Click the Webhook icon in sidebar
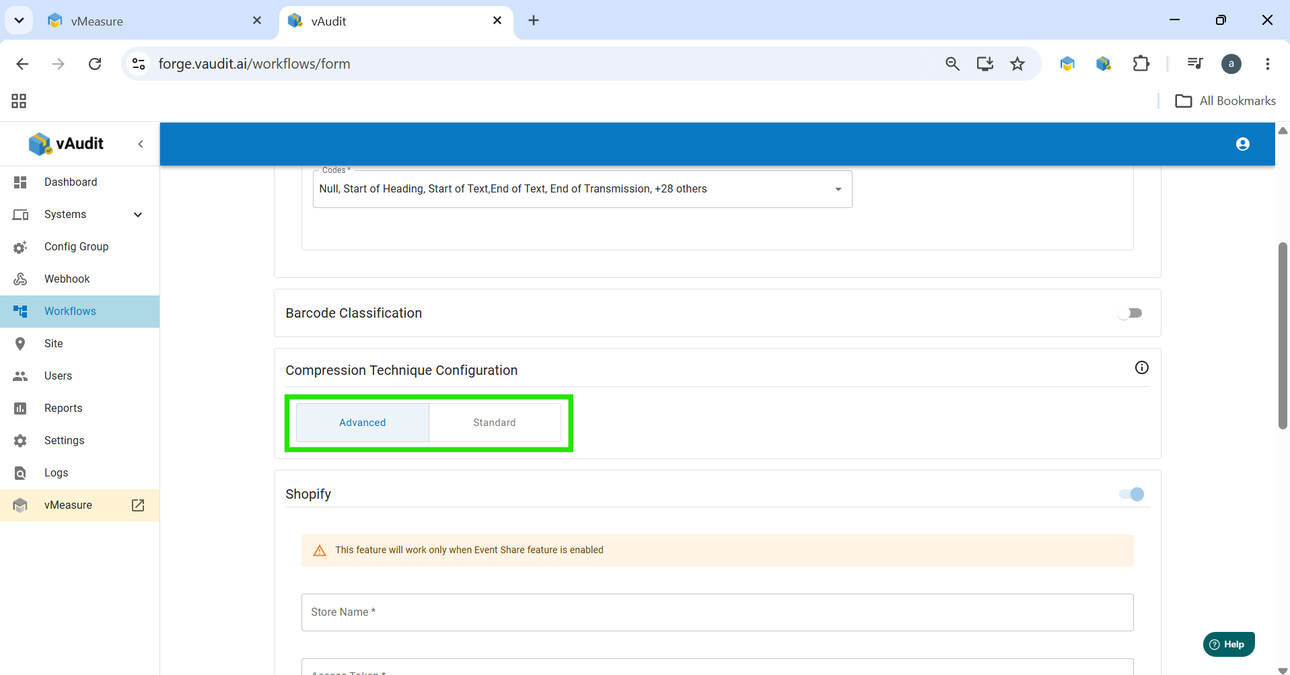The image size is (1290, 675). point(20,279)
